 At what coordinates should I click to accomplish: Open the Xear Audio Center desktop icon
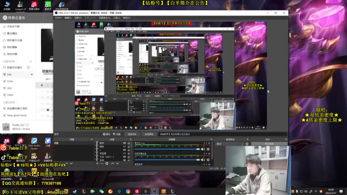point(34,143)
